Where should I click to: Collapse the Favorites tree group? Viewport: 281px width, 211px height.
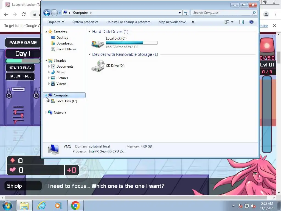click(x=46, y=32)
